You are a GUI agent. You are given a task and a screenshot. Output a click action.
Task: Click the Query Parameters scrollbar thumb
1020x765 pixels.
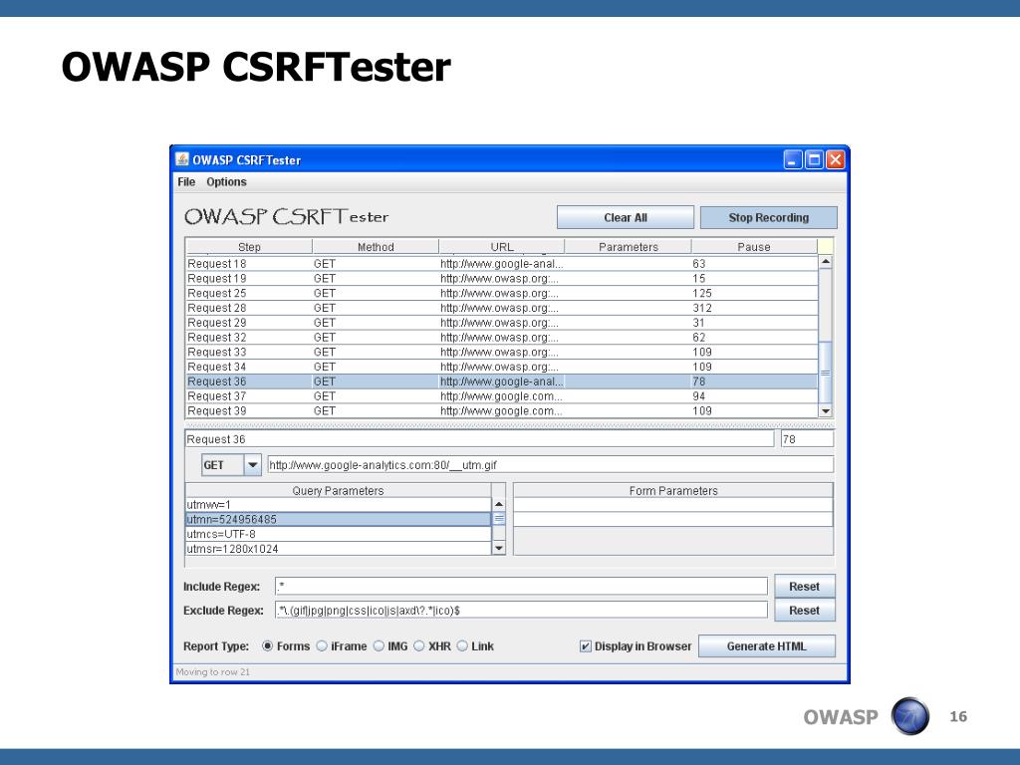499,519
